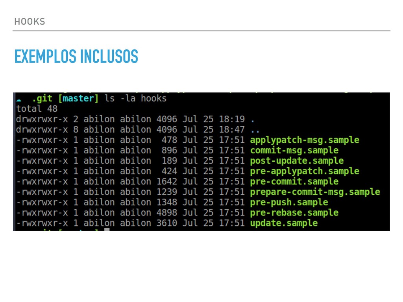Screen dimensions: 403x302
Task: Select the HOOKS section header text
Action: [30, 22]
